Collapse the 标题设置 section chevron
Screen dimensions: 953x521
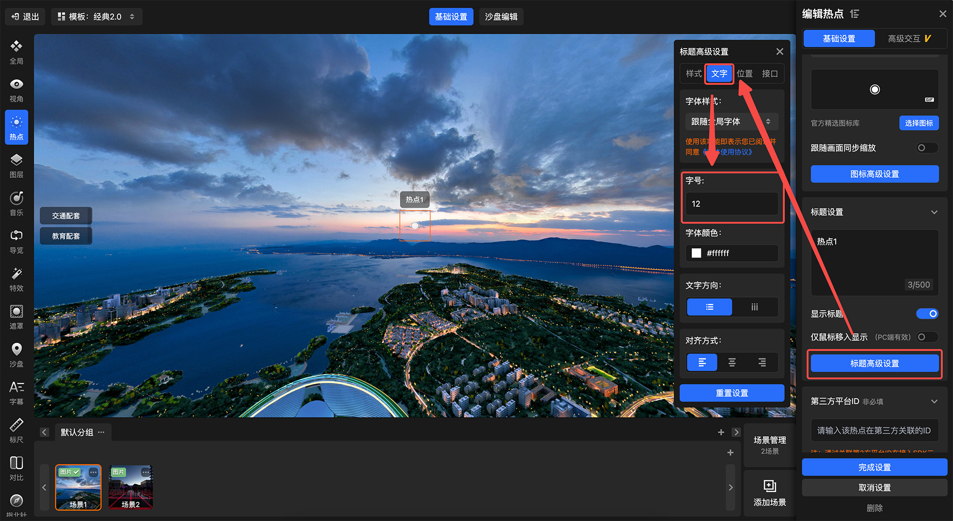pos(934,212)
